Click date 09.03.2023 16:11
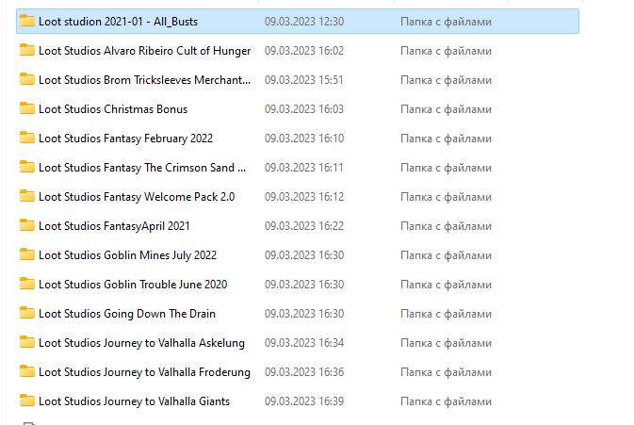 [x=304, y=168]
